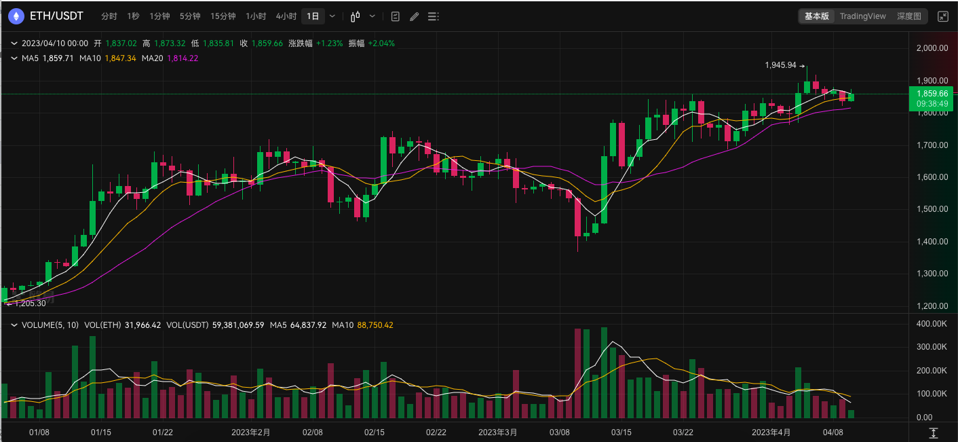Screen dimensions: 958x442
Task: Click the ETH/USDT pair name
Action: (56, 16)
